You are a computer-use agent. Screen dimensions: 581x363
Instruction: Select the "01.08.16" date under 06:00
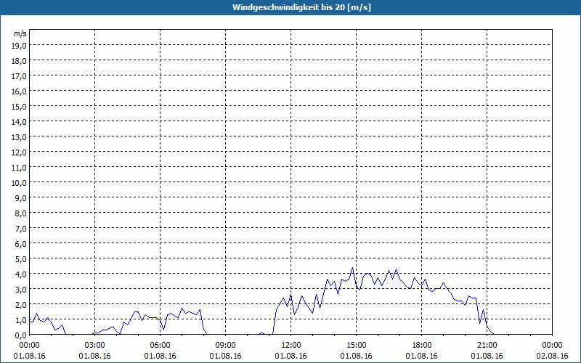[x=160, y=356]
